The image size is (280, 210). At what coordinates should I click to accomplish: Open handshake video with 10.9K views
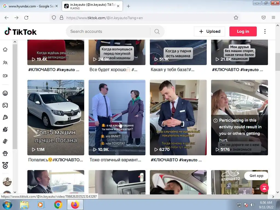click(117, 118)
